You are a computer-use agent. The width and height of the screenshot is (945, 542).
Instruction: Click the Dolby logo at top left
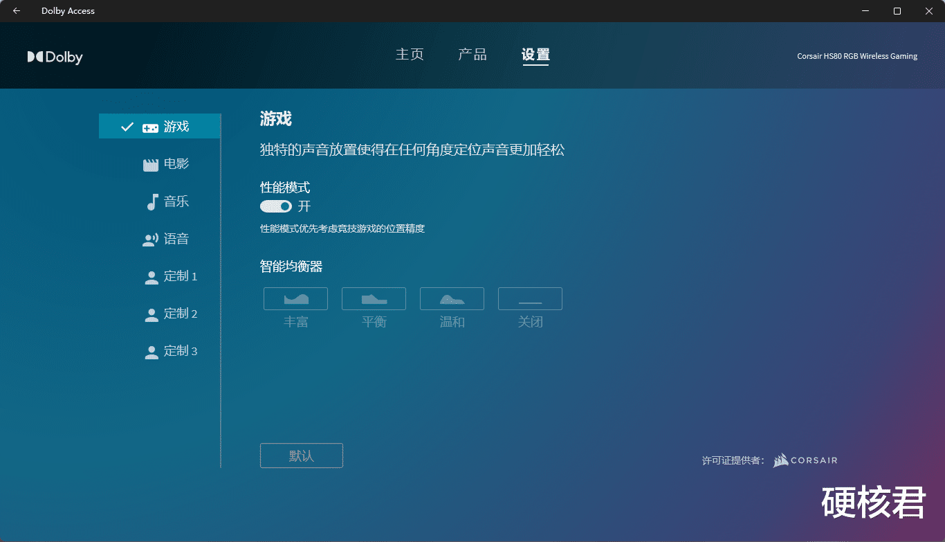55,57
